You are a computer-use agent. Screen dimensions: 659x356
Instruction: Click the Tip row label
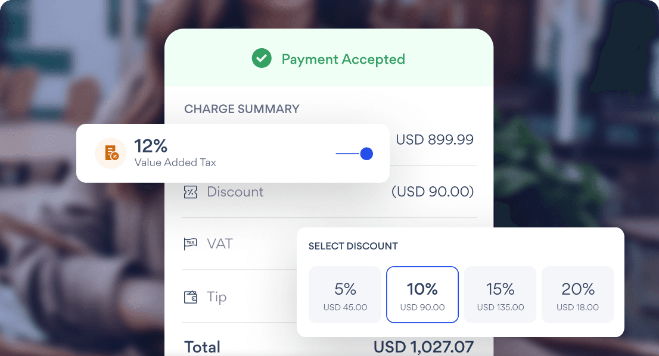point(216,296)
